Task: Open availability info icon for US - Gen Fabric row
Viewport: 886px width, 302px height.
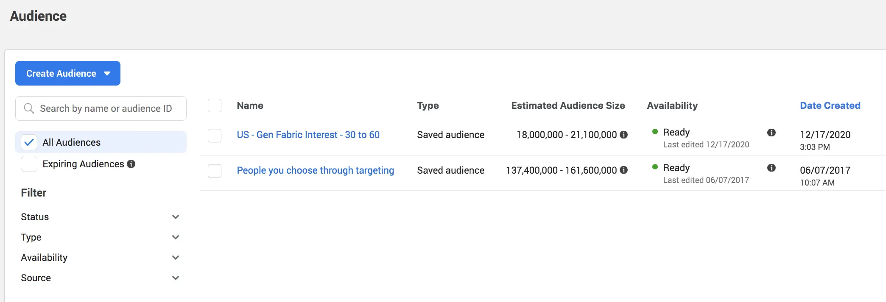Action: coord(771,133)
